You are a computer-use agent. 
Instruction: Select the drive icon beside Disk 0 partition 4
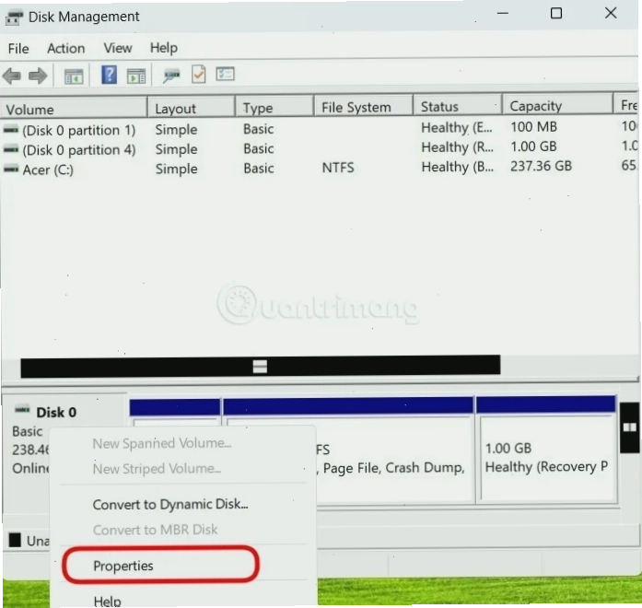tap(11, 149)
